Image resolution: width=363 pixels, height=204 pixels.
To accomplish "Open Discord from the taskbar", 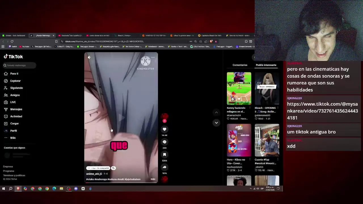I will tap(76, 189).
